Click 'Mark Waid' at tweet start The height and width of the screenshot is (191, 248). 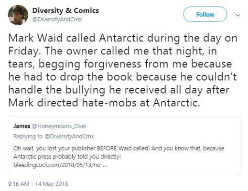[x=35, y=38]
